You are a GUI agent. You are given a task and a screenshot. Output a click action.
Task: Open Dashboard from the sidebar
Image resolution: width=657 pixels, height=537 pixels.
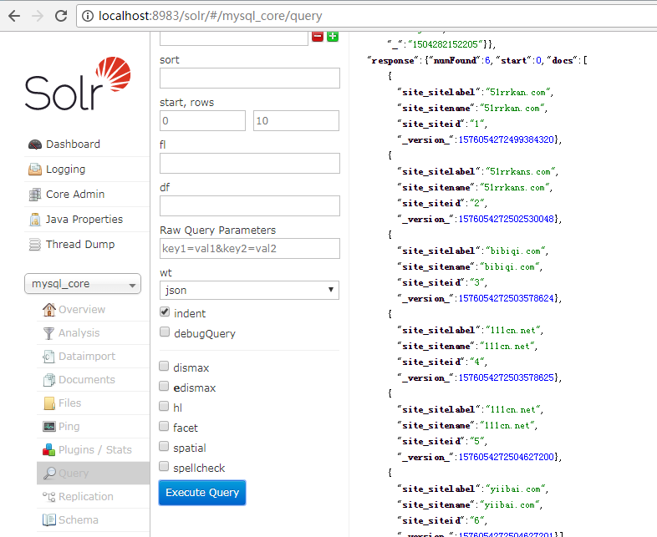[72, 144]
